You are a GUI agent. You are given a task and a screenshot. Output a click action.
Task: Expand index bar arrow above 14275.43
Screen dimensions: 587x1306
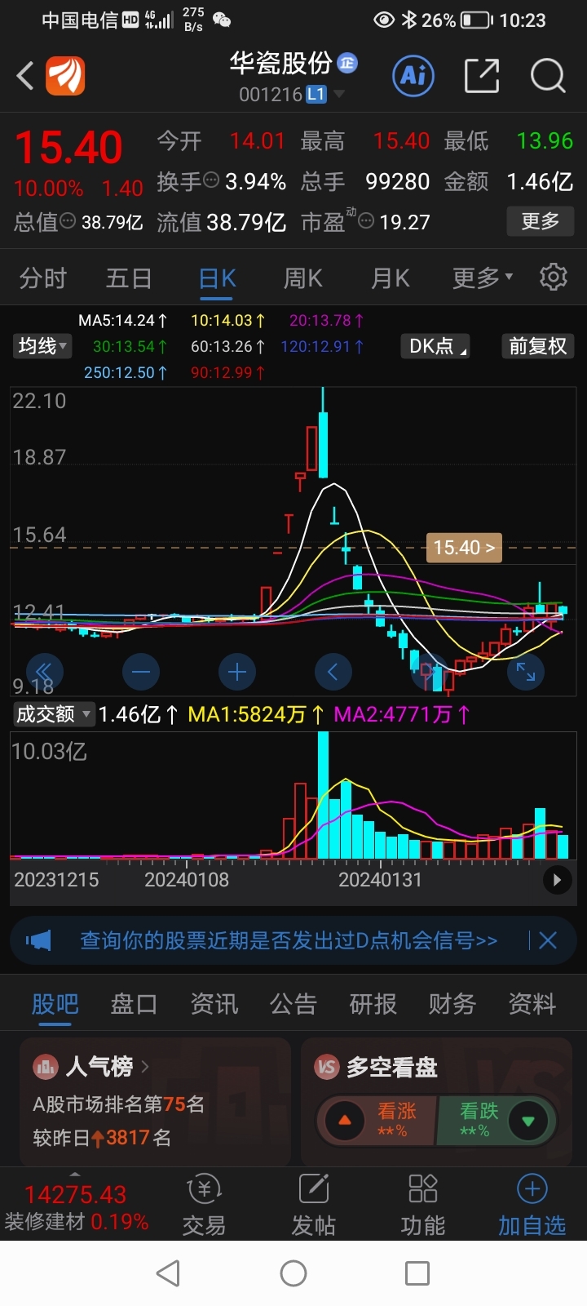(x=75, y=1175)
